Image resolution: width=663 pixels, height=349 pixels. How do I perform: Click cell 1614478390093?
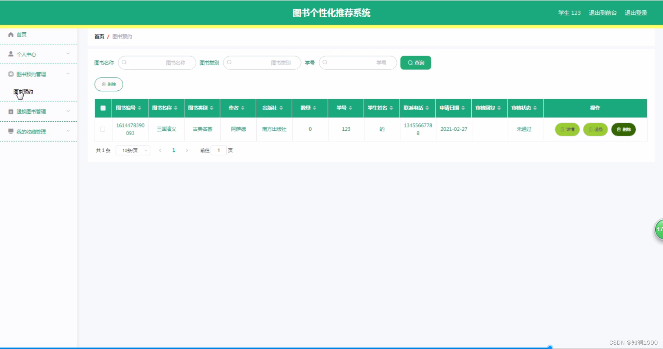130,129
